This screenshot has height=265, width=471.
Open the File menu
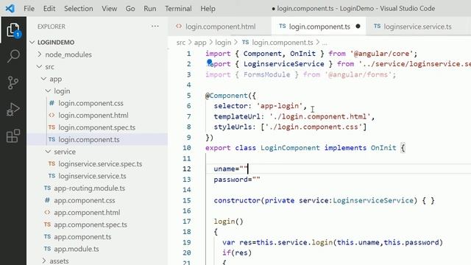[x=29, y=8]
